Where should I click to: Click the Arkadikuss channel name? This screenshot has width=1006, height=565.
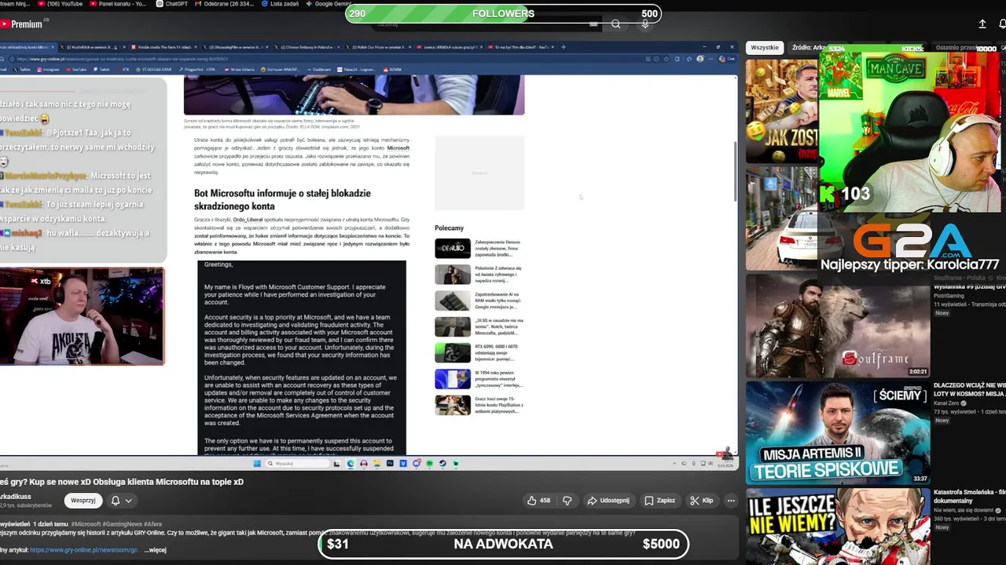click(x=15, y=496)
